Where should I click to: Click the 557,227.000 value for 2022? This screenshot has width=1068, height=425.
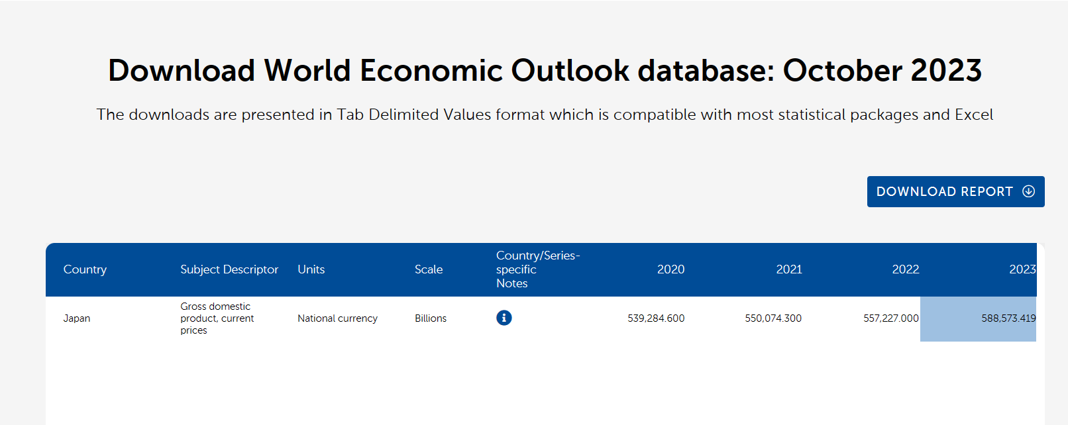890,318
